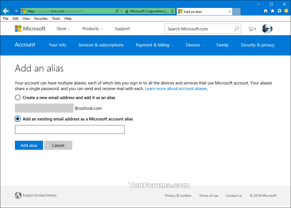Open Services & subscriptions
The image size is (291, 208).
101,45
